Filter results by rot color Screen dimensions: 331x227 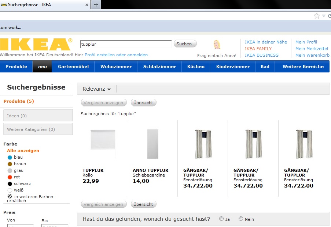point(10,177)
